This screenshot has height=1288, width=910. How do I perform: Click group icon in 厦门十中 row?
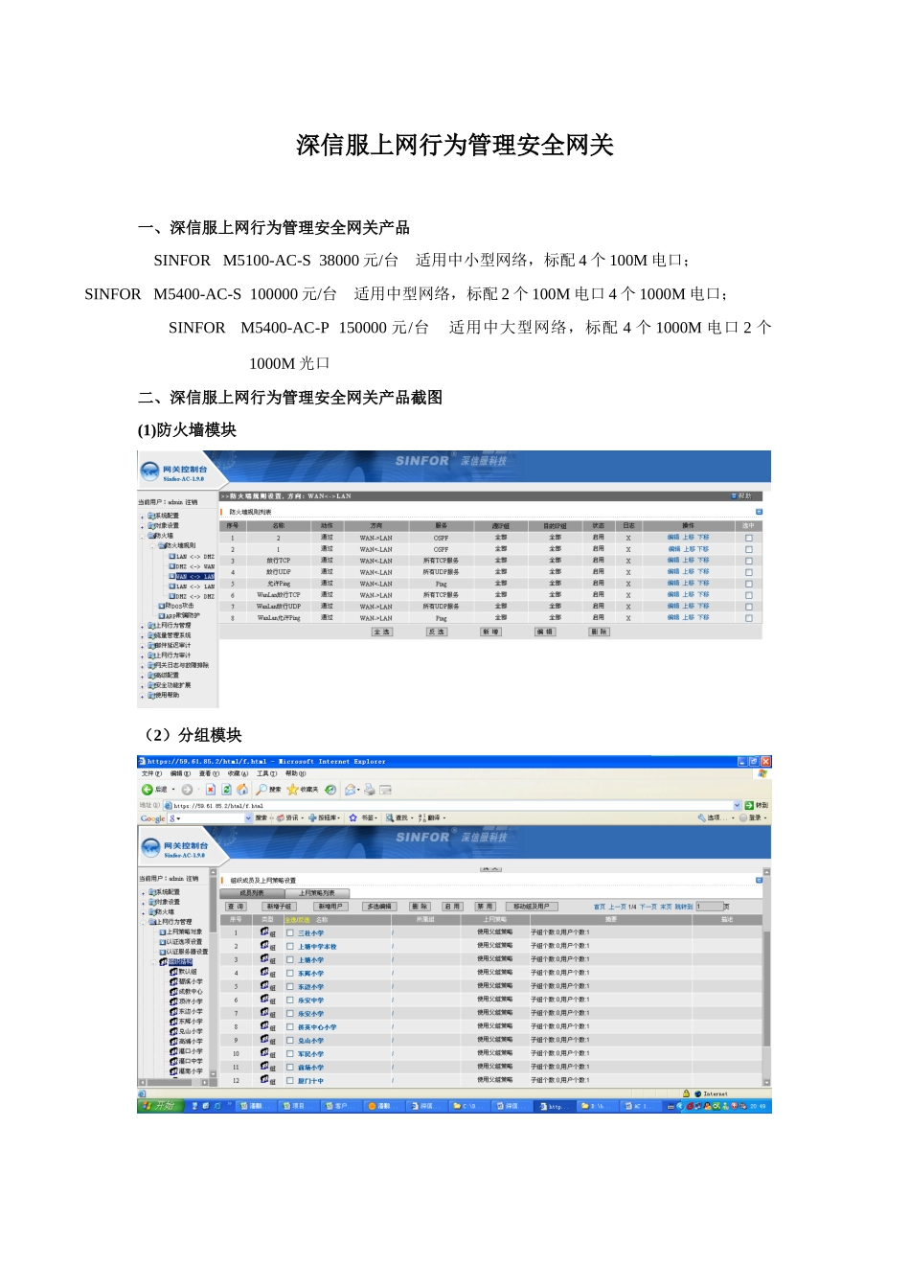265,1079
